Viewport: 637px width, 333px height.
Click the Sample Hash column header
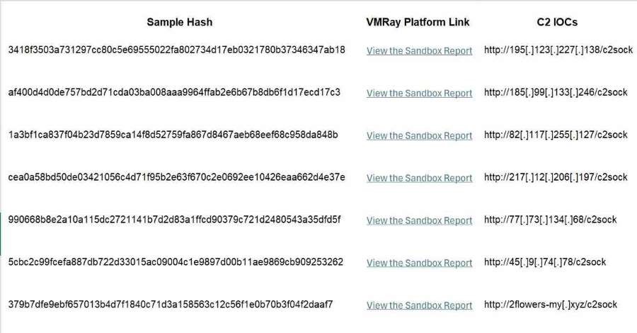click(180, 22)
